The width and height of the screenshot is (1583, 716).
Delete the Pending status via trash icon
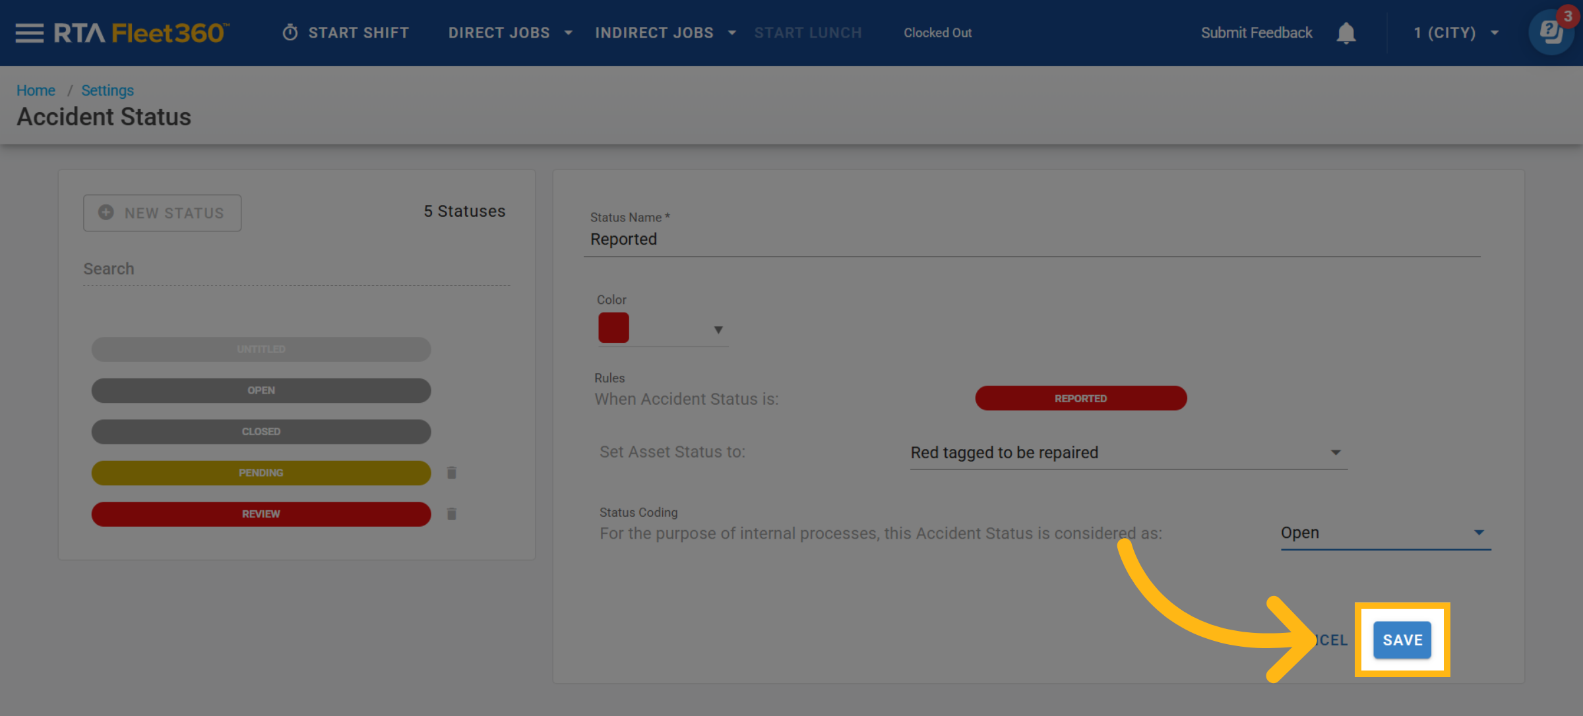tap(452, 473)
